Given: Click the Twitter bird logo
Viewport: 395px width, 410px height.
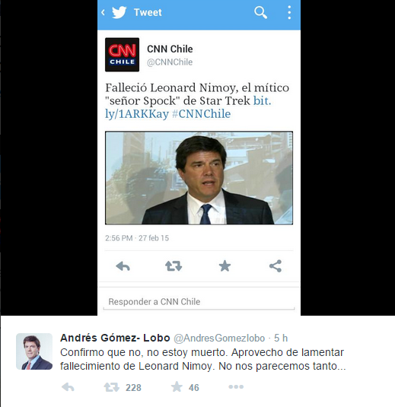Looking at the screenshot, I should [119, 12].
